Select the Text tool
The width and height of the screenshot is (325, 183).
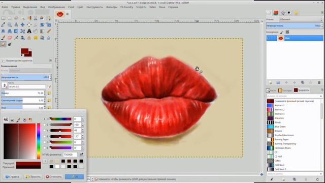[x=29, y=31]
